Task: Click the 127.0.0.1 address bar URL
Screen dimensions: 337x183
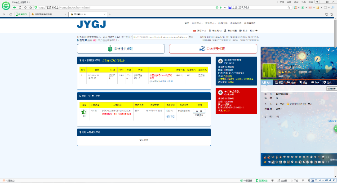Action: tap(64, 7)
